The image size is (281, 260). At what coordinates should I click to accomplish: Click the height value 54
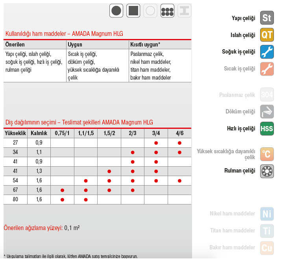coord(15,180)
